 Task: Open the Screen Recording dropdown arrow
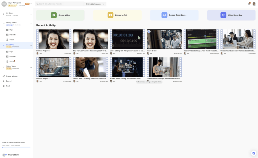pos(186,15)
